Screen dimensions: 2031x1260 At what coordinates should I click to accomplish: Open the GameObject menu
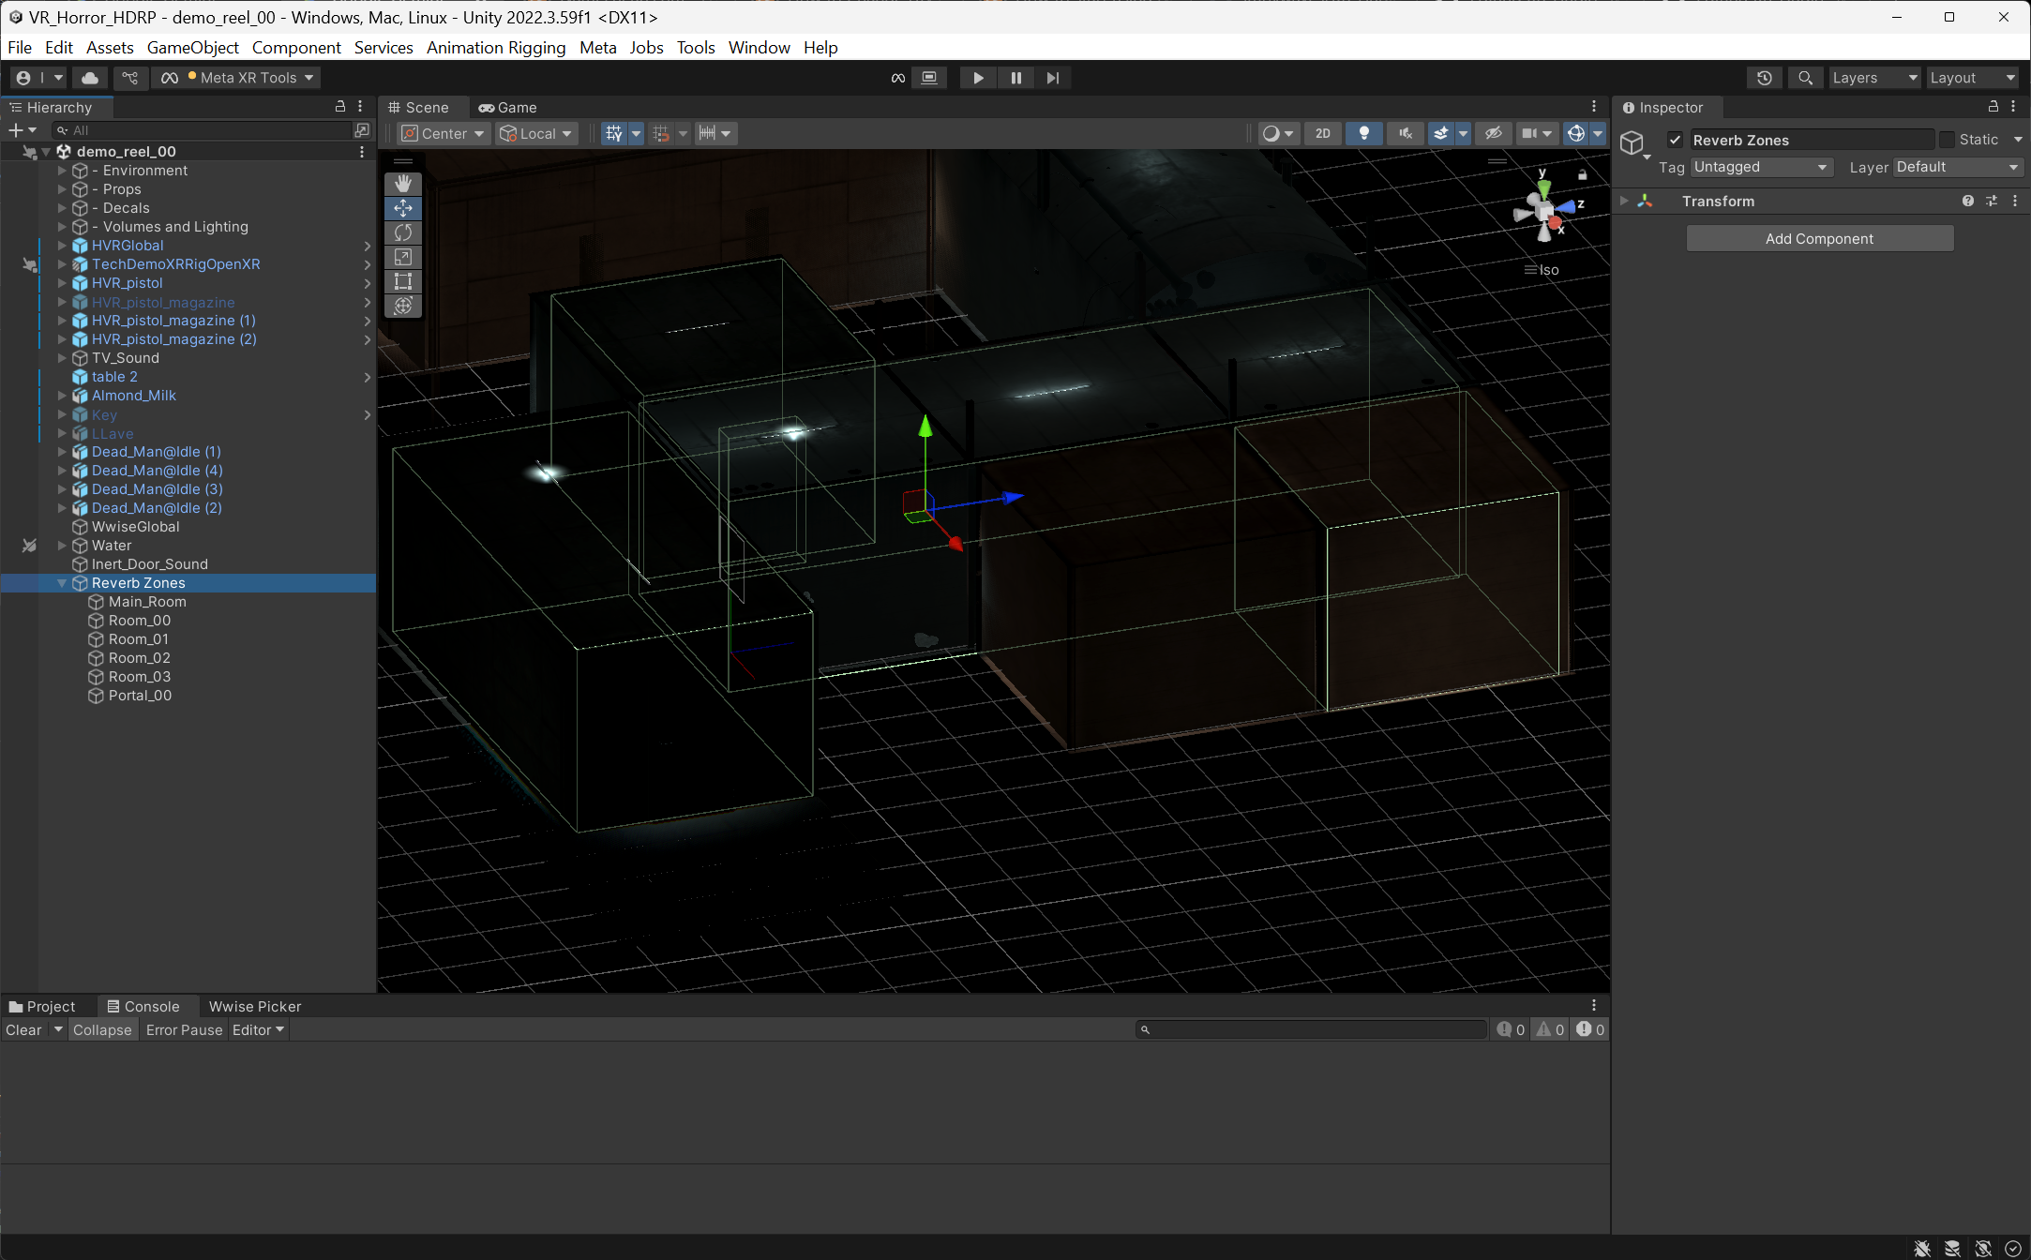[192, 47]
